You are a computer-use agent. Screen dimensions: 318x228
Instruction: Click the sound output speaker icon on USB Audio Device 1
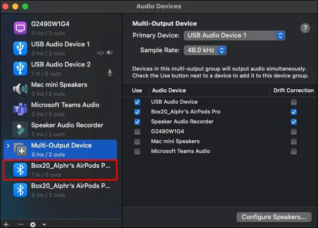point(110,53)
